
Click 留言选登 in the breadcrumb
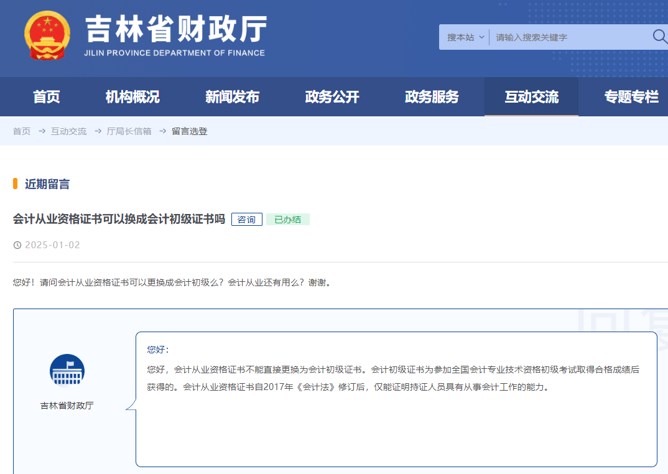[190, 131]
